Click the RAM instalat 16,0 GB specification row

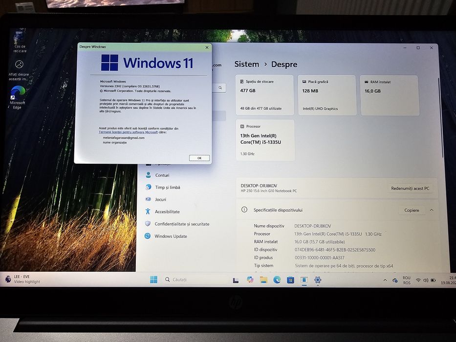(x=300, y=242)
